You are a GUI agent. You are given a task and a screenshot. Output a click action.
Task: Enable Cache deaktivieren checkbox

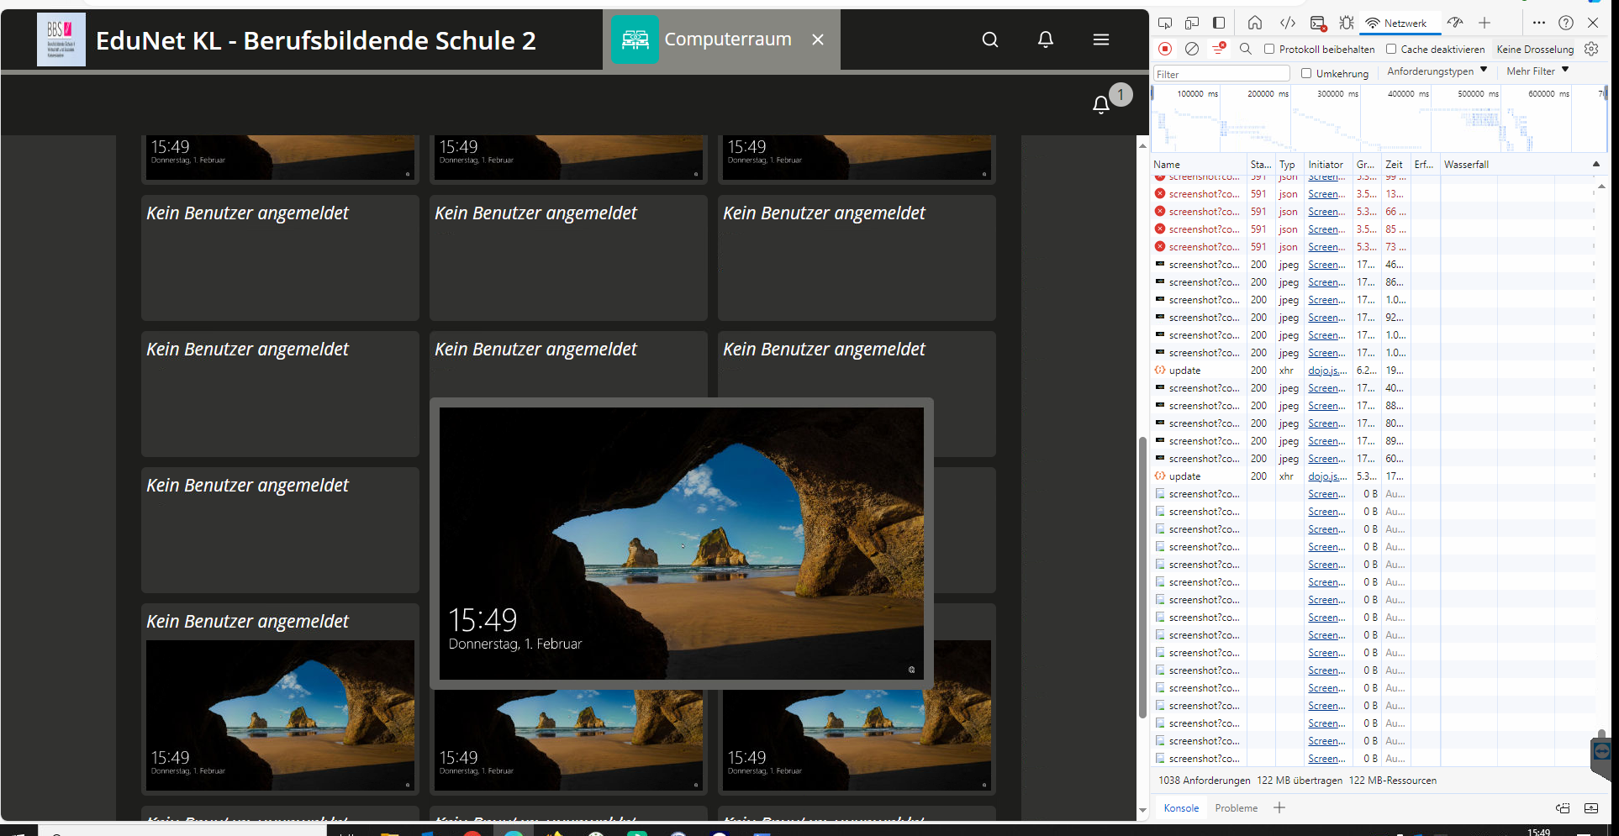(x=1391, y=49)
